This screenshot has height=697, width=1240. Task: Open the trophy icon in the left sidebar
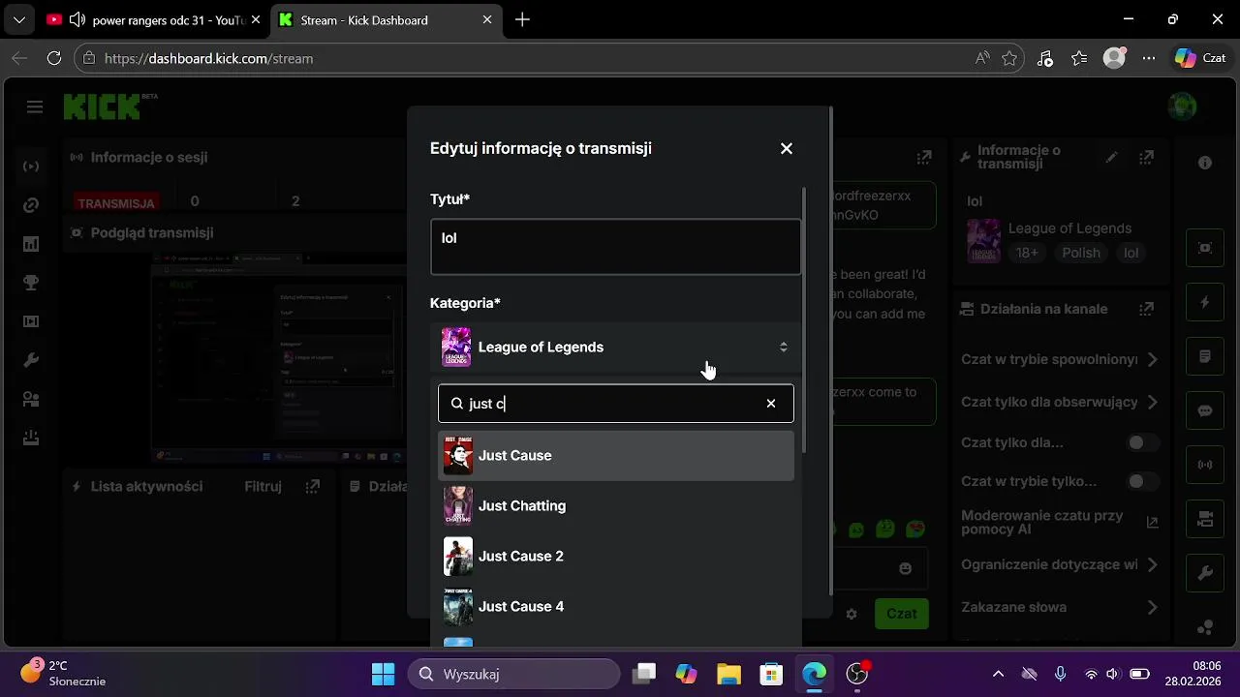coord(31,283)
